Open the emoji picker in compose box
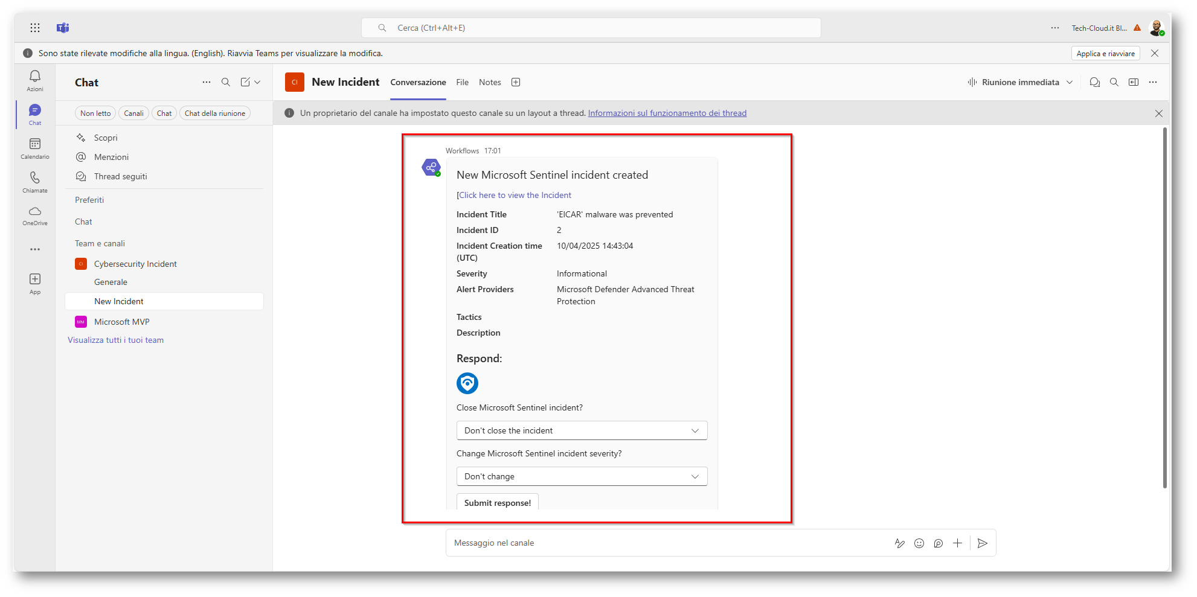This screenshot has width=1197, height=597. coord(919,543)
